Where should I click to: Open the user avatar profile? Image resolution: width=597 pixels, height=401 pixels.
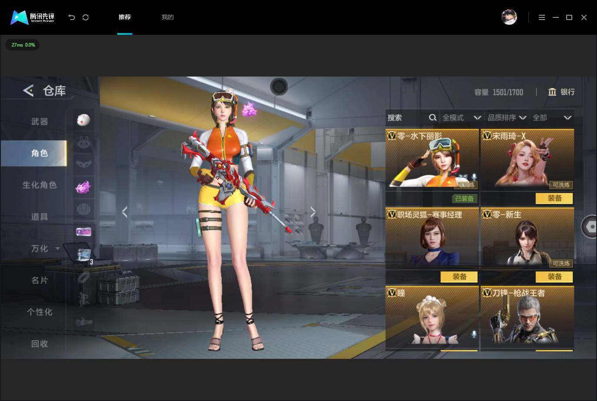[x=509, y=17]
